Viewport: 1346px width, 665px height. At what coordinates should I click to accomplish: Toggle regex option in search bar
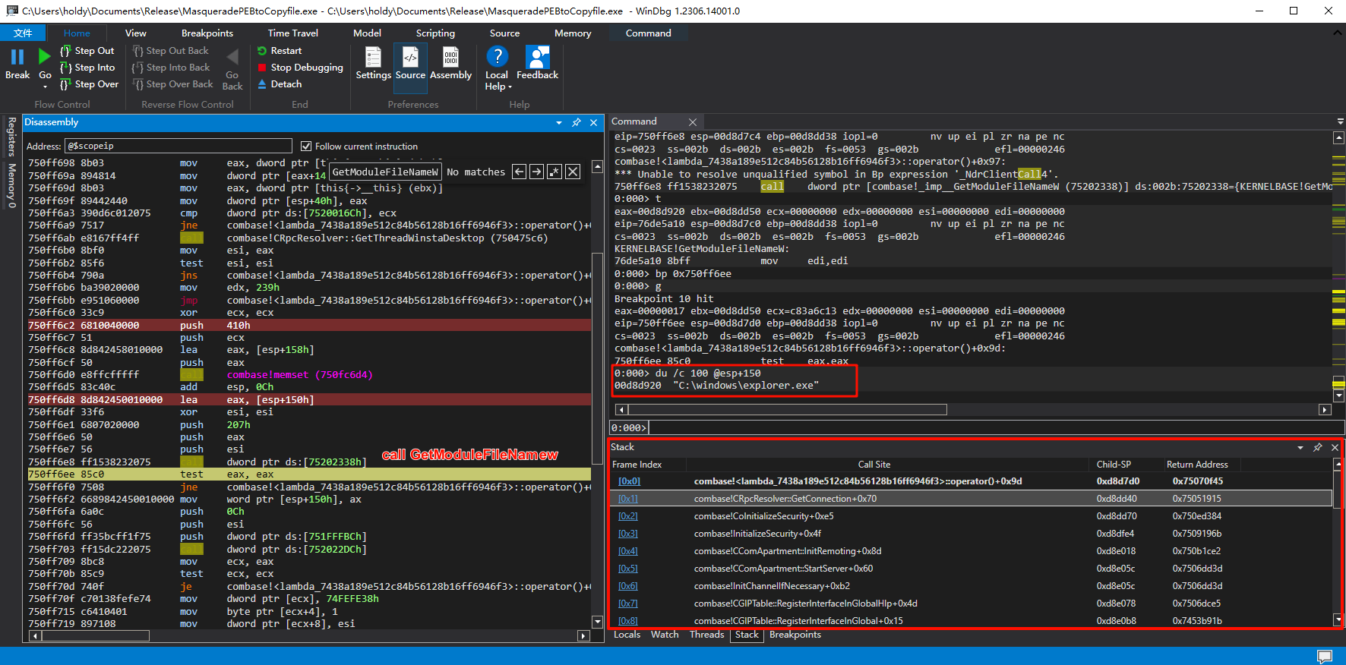pyautogui.click(x=555, y=172)
